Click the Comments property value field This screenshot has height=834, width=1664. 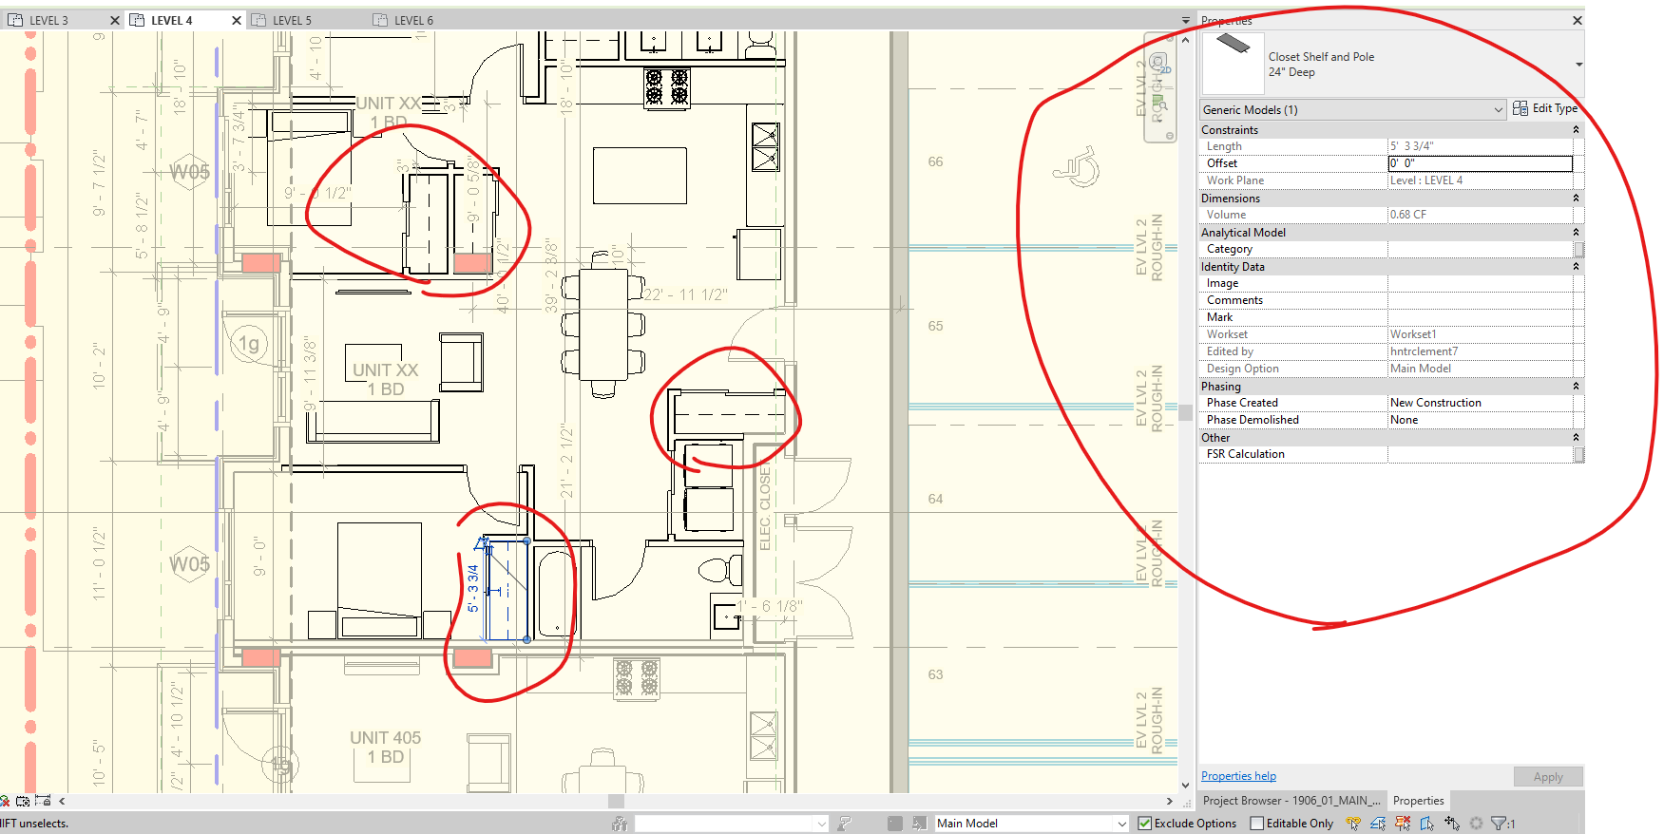coord(1480,300)
